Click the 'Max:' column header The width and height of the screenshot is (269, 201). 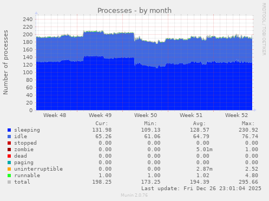click(x=248, y=124)
